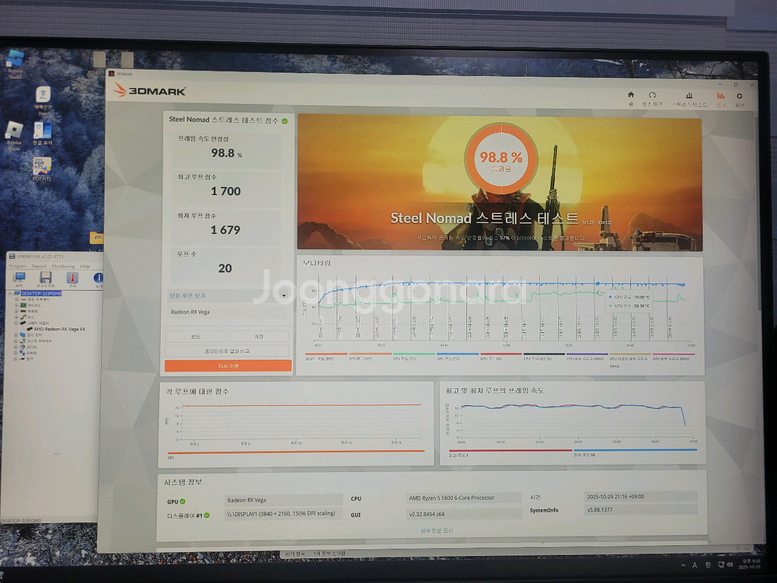Open the Options gear icon in 3DMark
777x583 pixels.
point(739,99)
